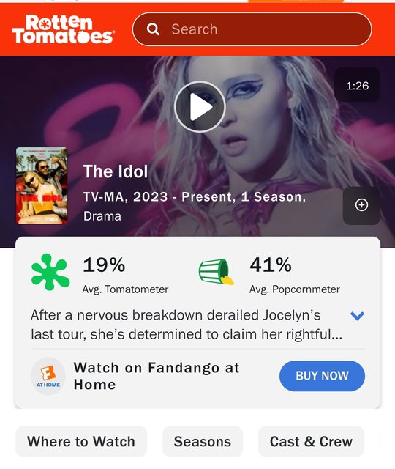
Task: Add The Idol to watchlist with plus icon
Action: [x=361, y=205]
